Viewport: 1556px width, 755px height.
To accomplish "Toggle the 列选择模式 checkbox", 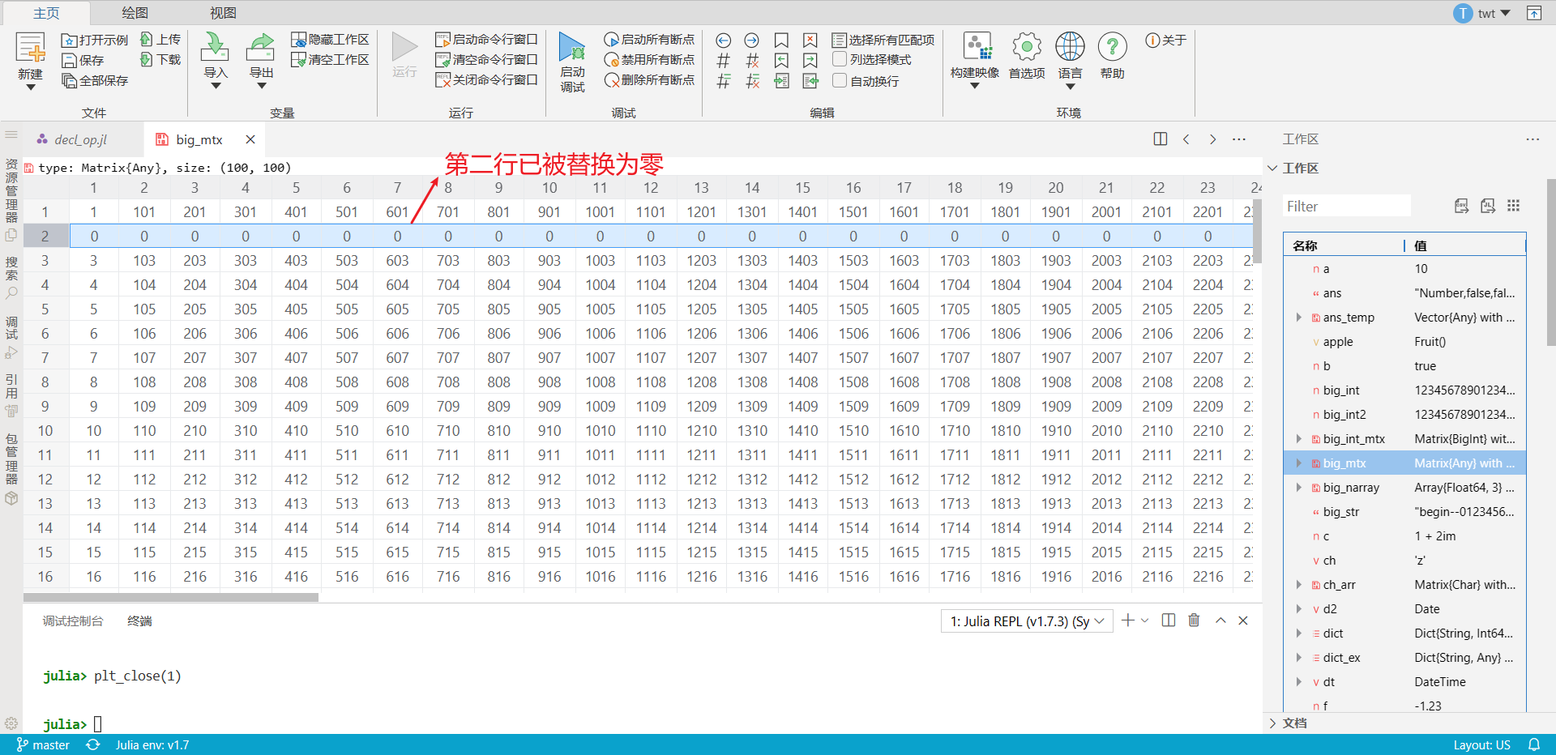I will coord(840,59).
